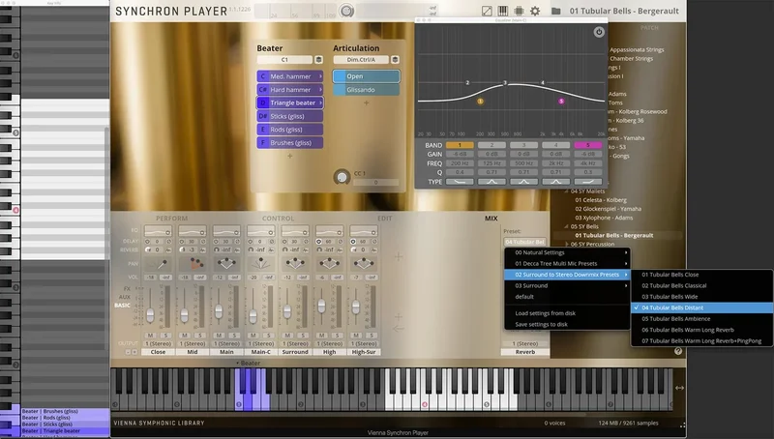Image resolution: width=774 pixels, height=439 pixels.
Task: Activate band 5 magenta button in equalizer
Action: point(588,145)
